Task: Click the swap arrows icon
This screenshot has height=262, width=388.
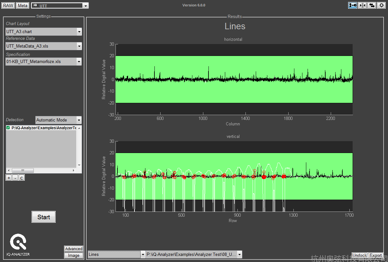Action: tap(372, 5)
